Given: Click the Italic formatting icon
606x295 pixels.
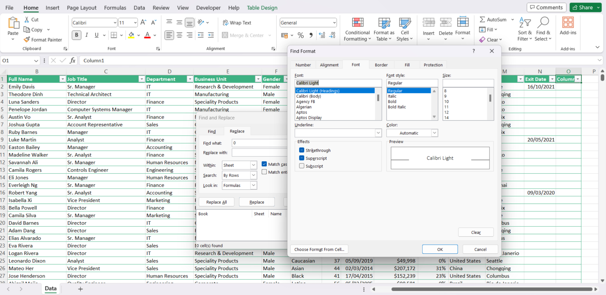Looking at the screenshot, I should pos(87,35).
